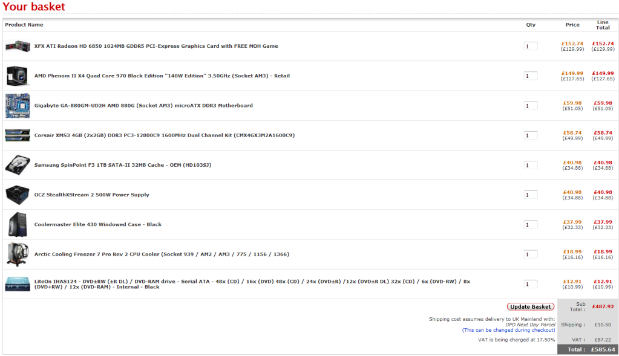619x356 pixels.
Task: Click the £585.64 total value
Action: pyautogui.click(x=603, y=349)
